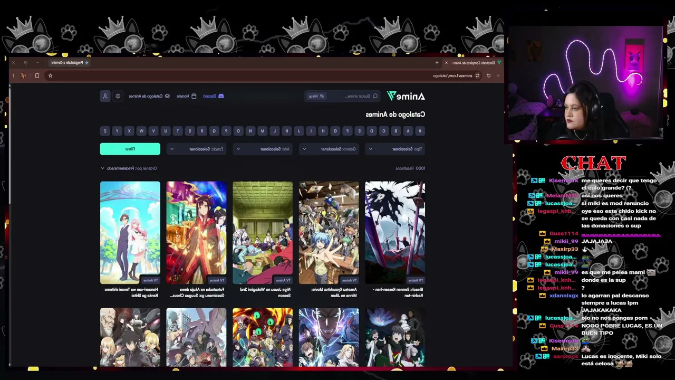
Task: Filter catalog by letter P
Action: click(226, 131)
